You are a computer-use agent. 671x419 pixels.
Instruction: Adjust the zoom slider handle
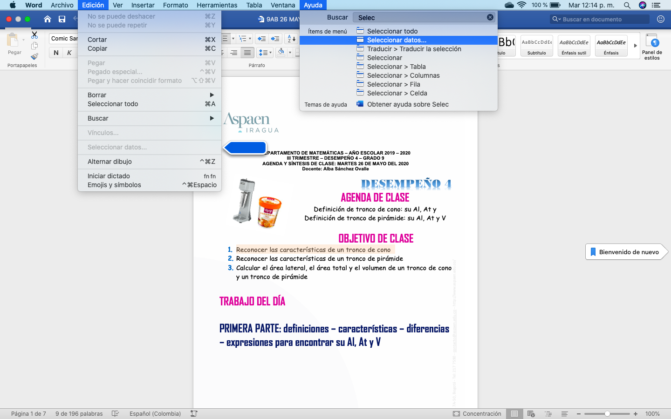click(x=607, y=413)
